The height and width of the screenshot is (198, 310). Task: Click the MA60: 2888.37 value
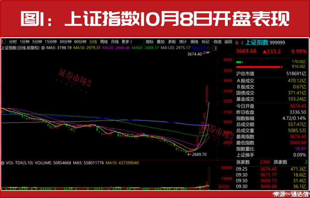tap(145, 48)
